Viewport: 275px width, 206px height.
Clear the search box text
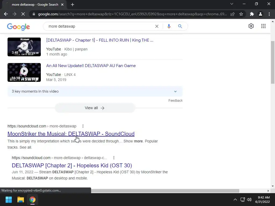click(x=157, y=26)
